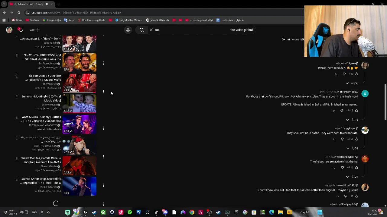
Task: Open the Gmail bookmark
Action: [x=17, y=20]
